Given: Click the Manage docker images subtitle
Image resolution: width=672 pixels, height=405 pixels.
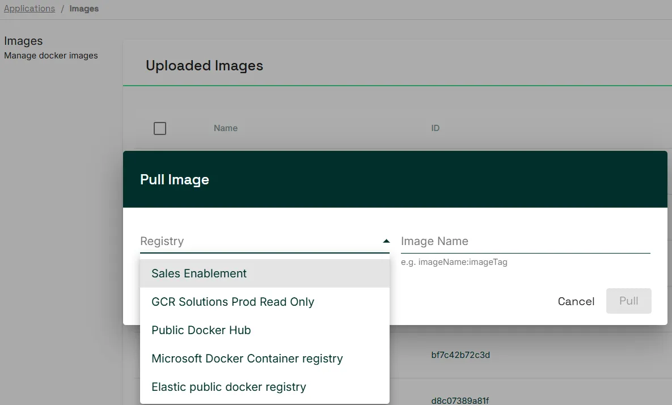Looking at the screenshot, I should [x=51, y=56].
